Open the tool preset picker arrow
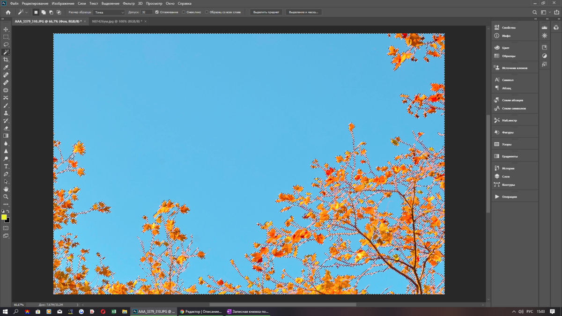The height and width of the screenshot is (316, 562). pos(27,12)
